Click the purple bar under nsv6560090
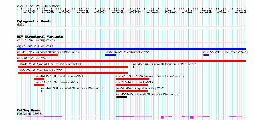Screen dimensions: 254x120 tap(206, 55)
